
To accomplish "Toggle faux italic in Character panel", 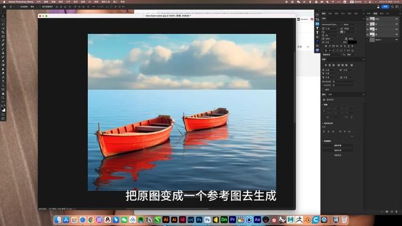I will [330, 46].
